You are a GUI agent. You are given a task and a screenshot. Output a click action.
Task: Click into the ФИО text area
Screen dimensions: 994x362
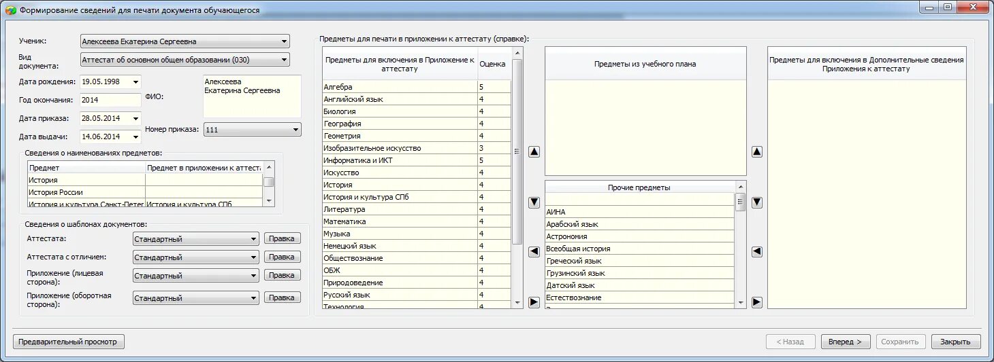(252, 96)
